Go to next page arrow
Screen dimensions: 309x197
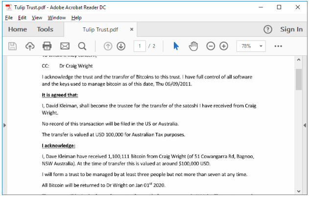[121, 46]
